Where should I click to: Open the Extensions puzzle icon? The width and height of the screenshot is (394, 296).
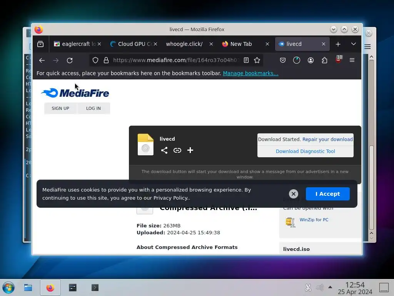pos(324,60)
